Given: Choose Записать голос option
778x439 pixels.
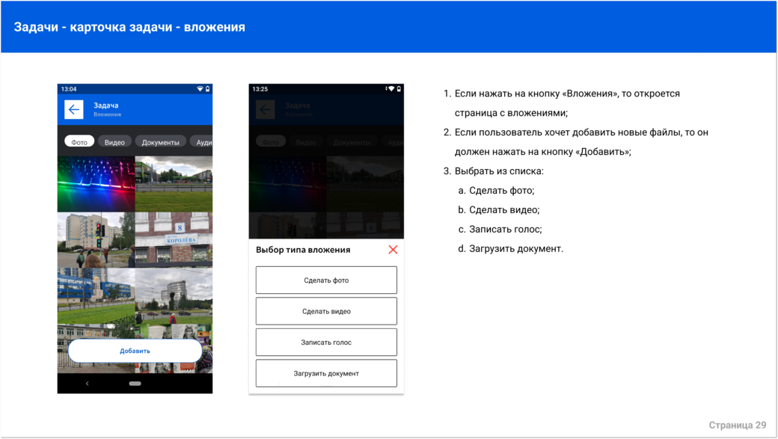Looking at the screenshot, I should (326, 343).
